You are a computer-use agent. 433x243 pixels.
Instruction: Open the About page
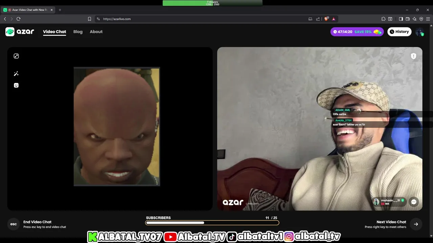pyautogui.click(x=96, y=32)
